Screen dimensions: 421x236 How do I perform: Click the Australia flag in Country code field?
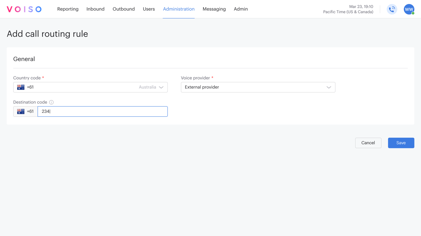tap(21, 87)
